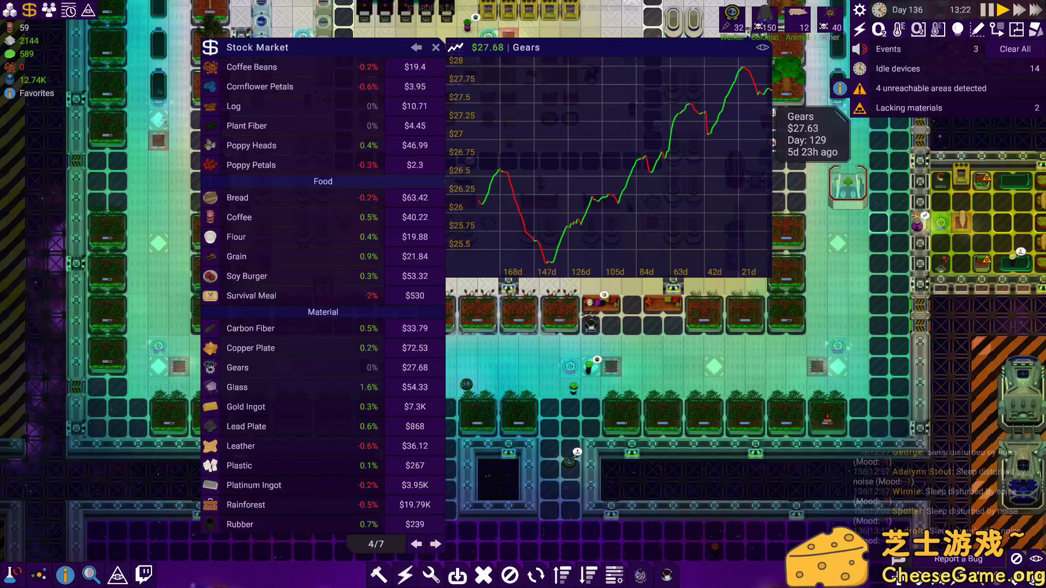Click the increase priority tool
Viewport: 1046px width, 588px height.
point(562,575)
